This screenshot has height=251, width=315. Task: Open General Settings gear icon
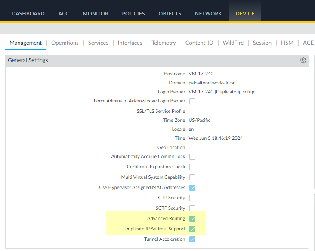click(x=303, y=60)
